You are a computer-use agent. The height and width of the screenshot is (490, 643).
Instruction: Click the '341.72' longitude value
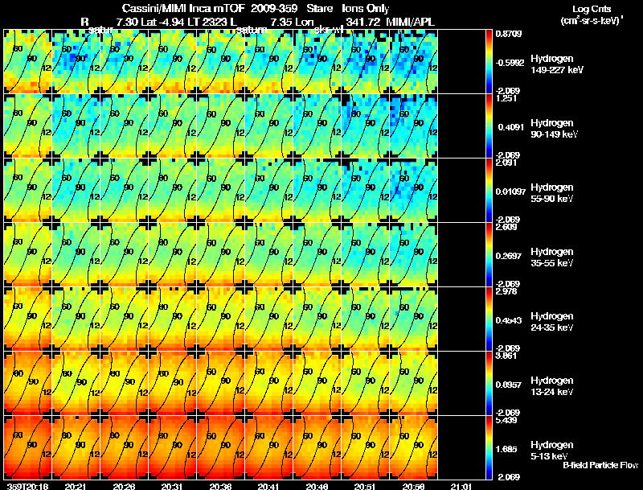coord(363,22)
